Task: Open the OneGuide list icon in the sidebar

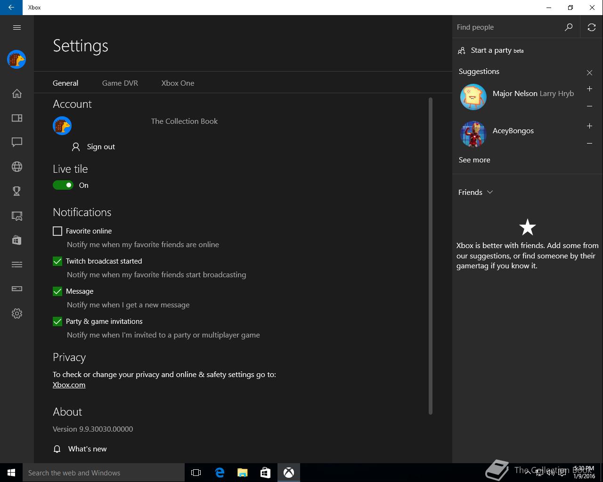Action: pos(17,265)
